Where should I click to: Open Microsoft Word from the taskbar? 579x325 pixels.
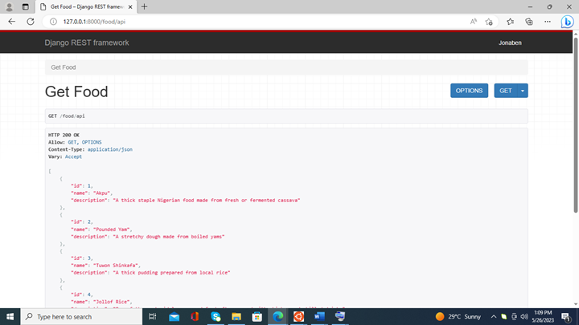pyautogui.click(x=319, y=316)
